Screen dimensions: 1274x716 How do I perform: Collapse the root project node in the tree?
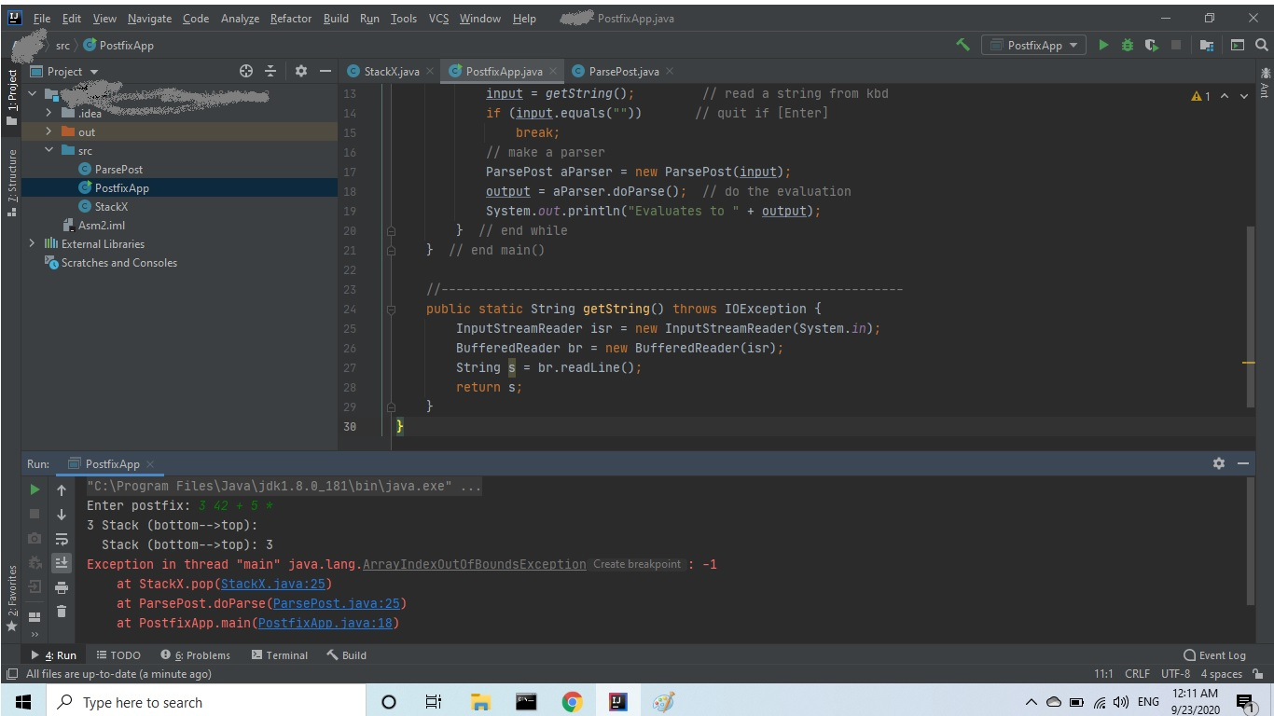tap(32, 94)
